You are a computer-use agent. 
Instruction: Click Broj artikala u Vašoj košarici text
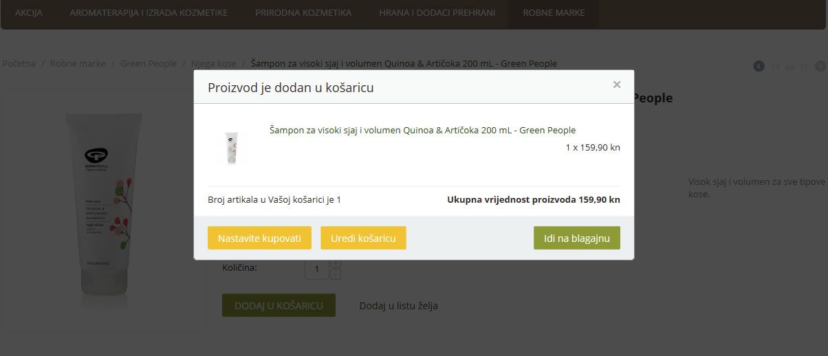click(x=274, y=200)
